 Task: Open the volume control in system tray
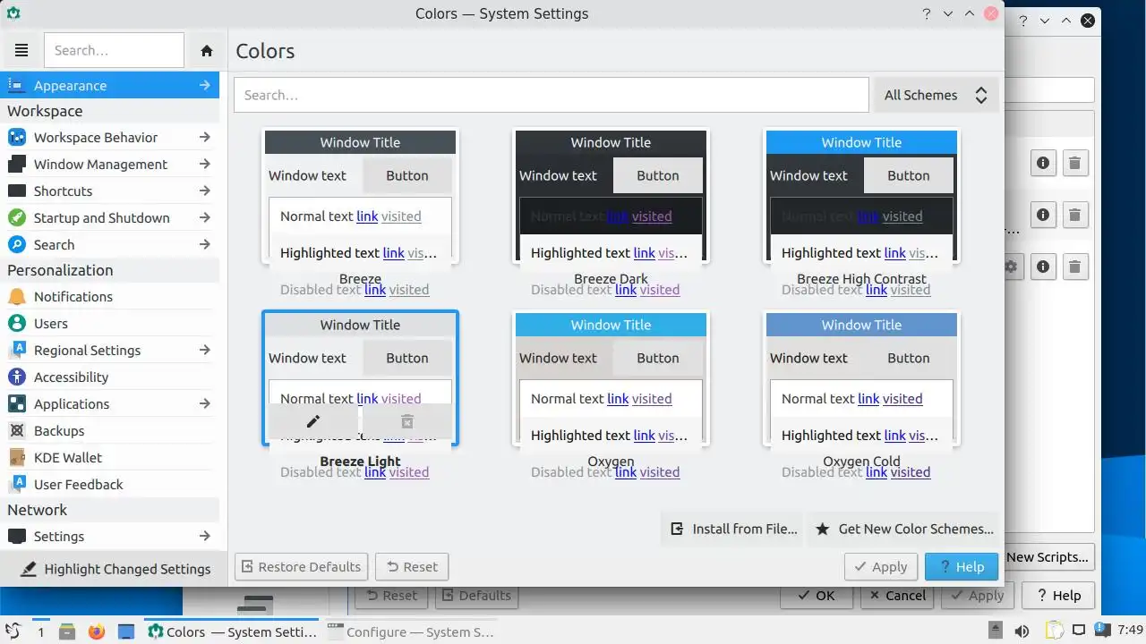click(1022, 631)
